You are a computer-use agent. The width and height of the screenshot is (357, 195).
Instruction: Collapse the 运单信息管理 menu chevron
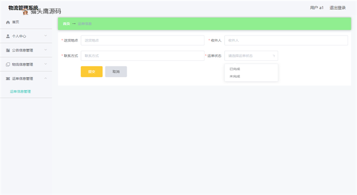tap(45, 78)
